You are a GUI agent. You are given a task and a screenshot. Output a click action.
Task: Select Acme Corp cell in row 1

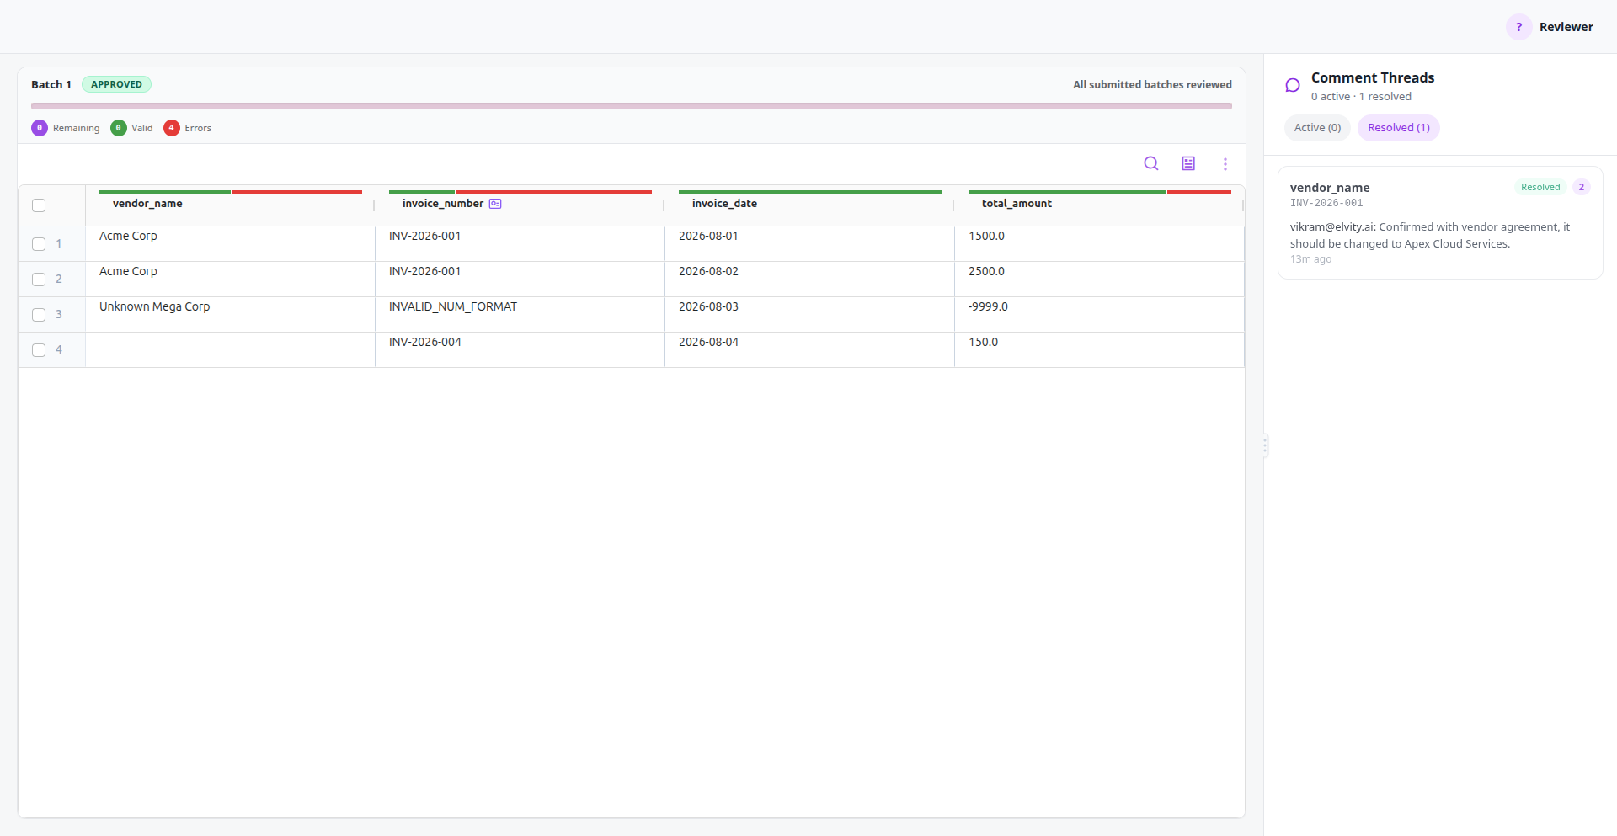[230, 243]
